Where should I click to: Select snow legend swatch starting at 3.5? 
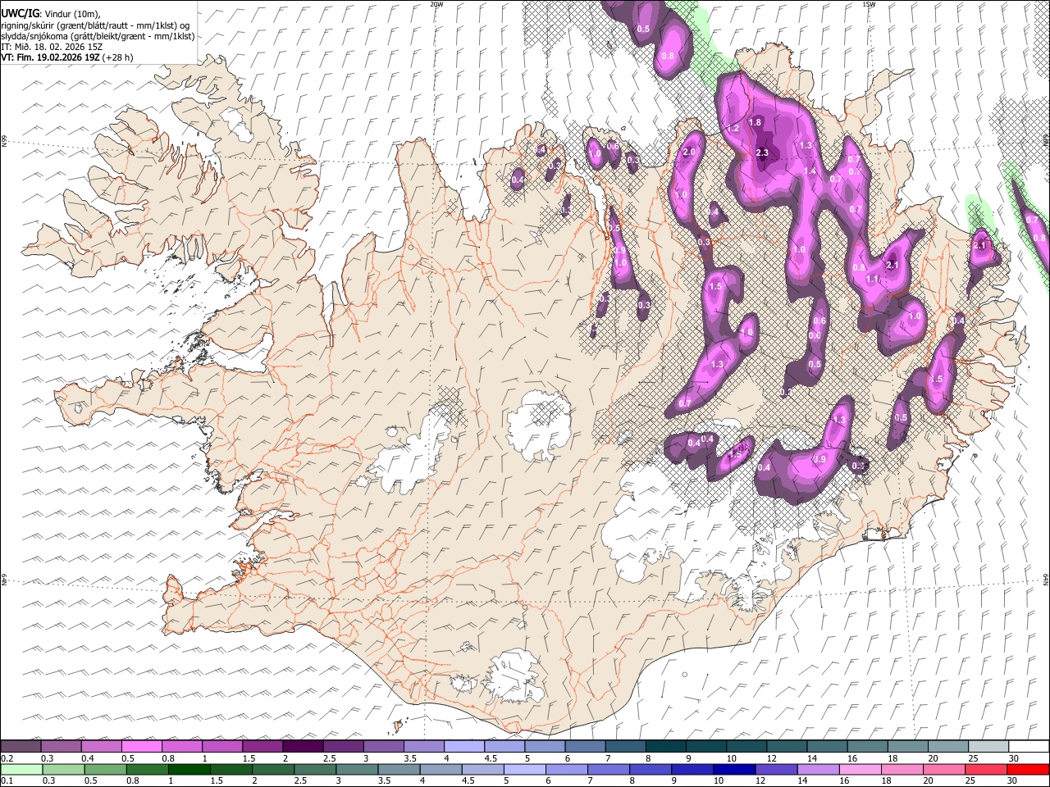point(423,747)
